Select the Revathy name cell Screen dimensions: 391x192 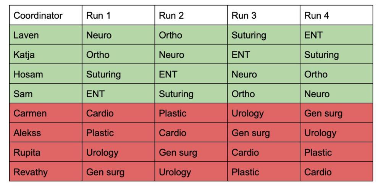coord(45,172)
